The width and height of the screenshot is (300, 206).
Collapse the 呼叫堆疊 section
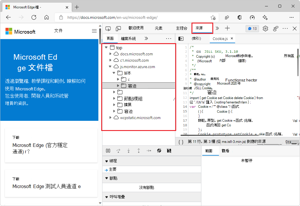107,197
